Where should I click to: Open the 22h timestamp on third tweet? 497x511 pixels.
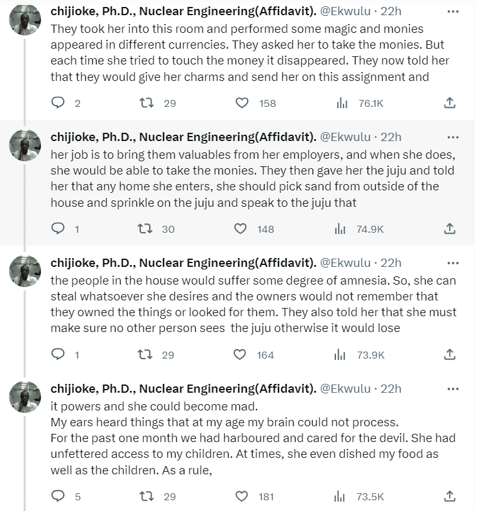(x=391, y=262)
